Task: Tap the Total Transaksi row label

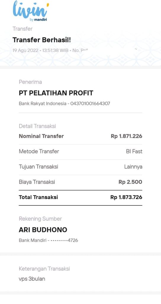Action: (38, 197)
